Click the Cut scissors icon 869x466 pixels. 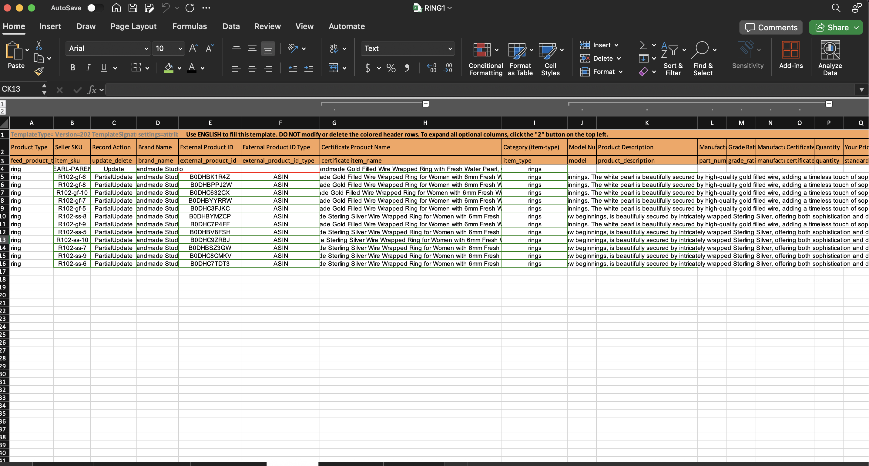[x=39, y=45]
